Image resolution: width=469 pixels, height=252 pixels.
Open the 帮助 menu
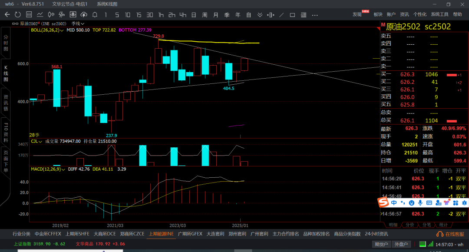coord(457,14)
